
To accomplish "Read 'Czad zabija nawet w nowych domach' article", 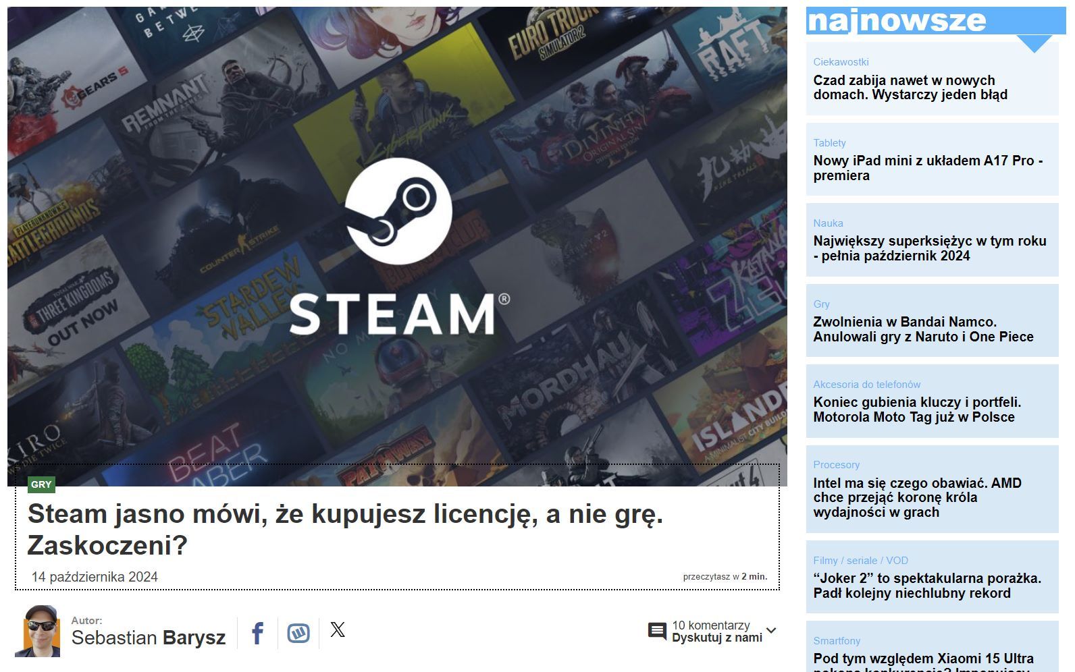I will point(910,88).
